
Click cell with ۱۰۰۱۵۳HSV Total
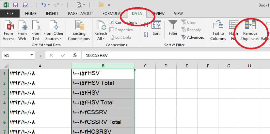pos(103,84)
